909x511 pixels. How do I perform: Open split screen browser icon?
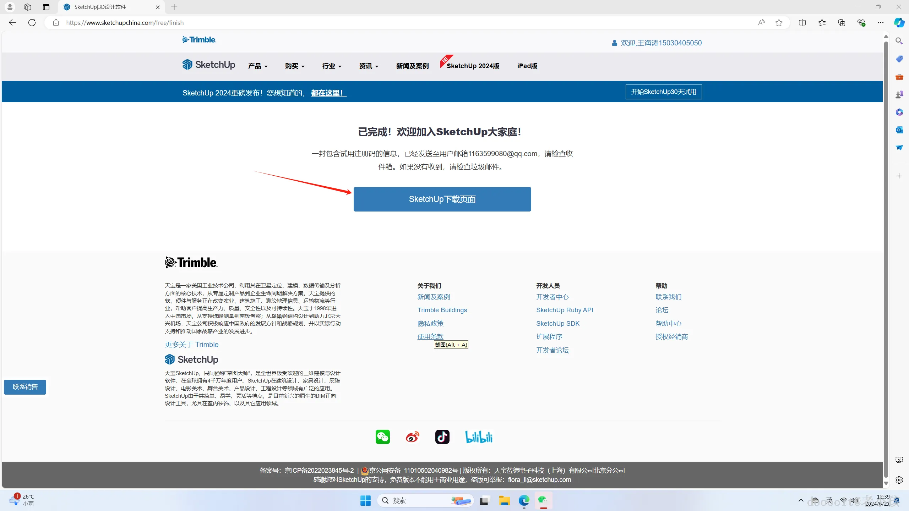[802, 23]
